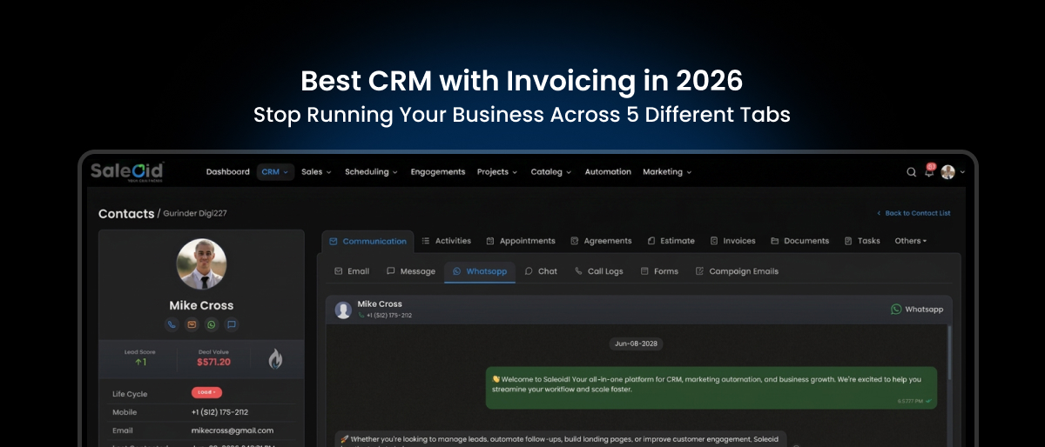Select the Chat communication sub-tab
Image resolution: width=1045 pixels, height=447 pixels.
(541, 271)
